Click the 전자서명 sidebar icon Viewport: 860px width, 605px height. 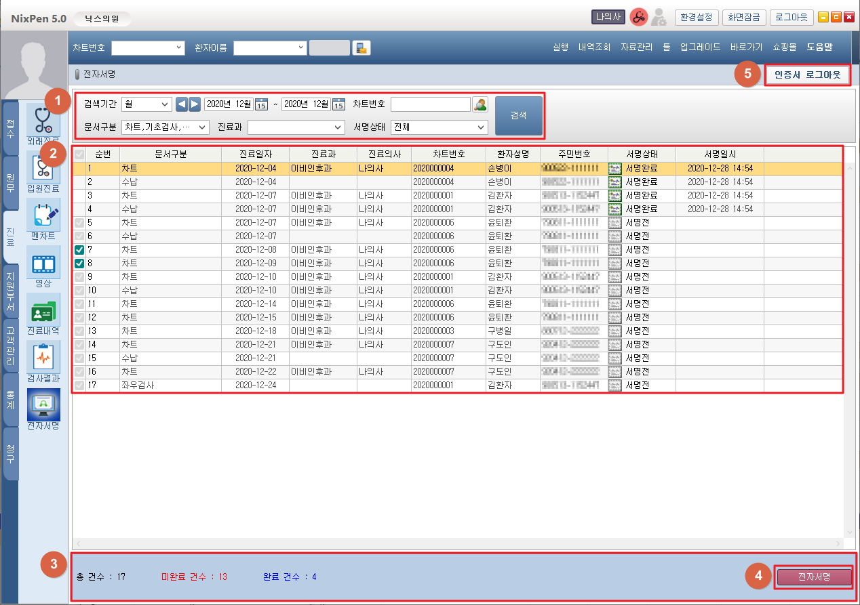(x=43, y=406)
